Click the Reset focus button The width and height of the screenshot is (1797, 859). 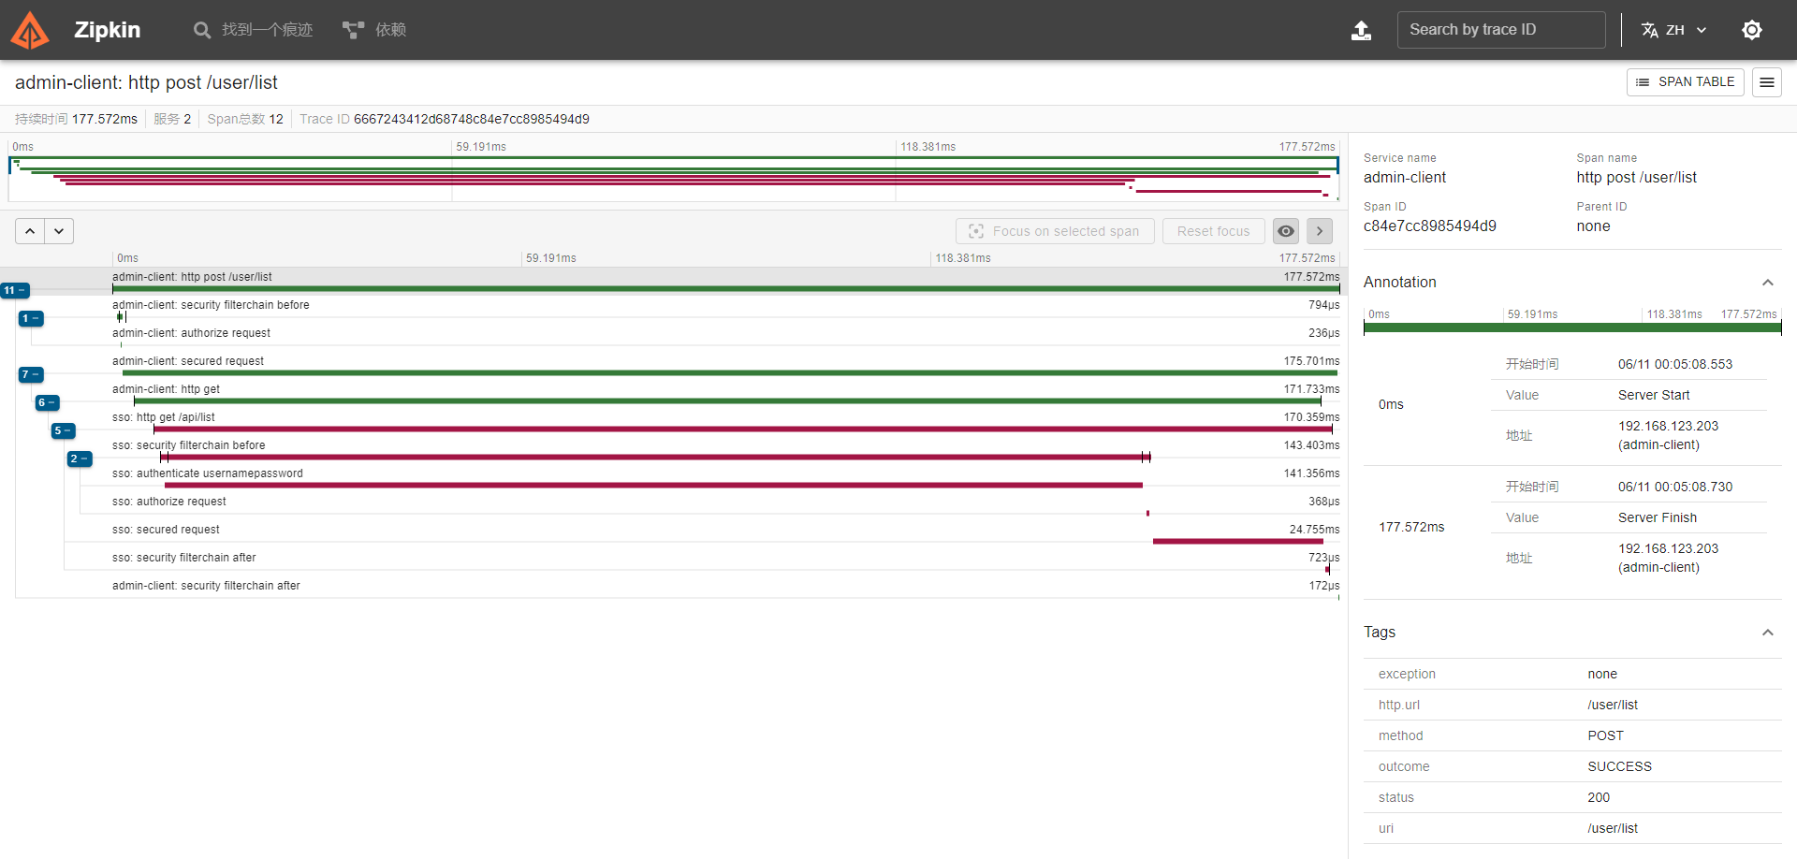(x=1213, y=231)
